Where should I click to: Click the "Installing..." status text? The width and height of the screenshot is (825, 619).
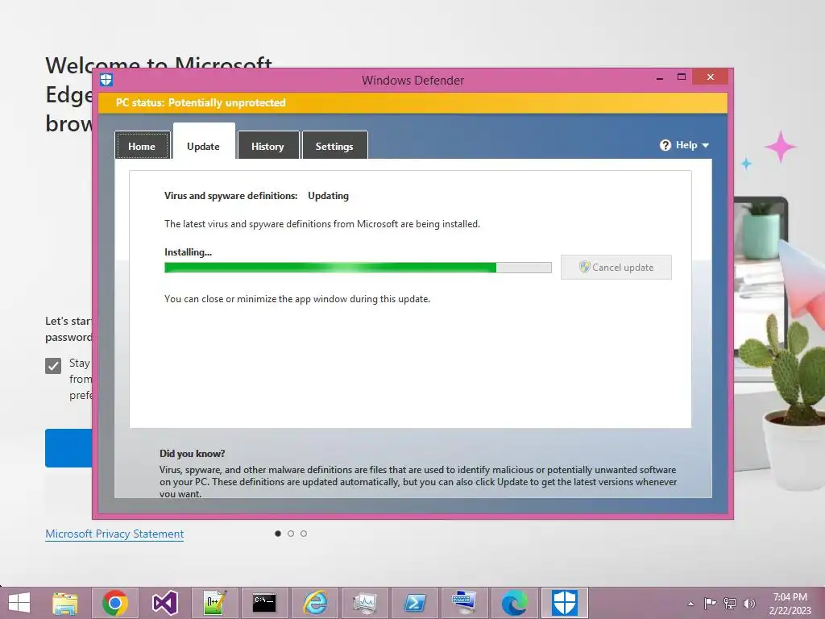188,252
